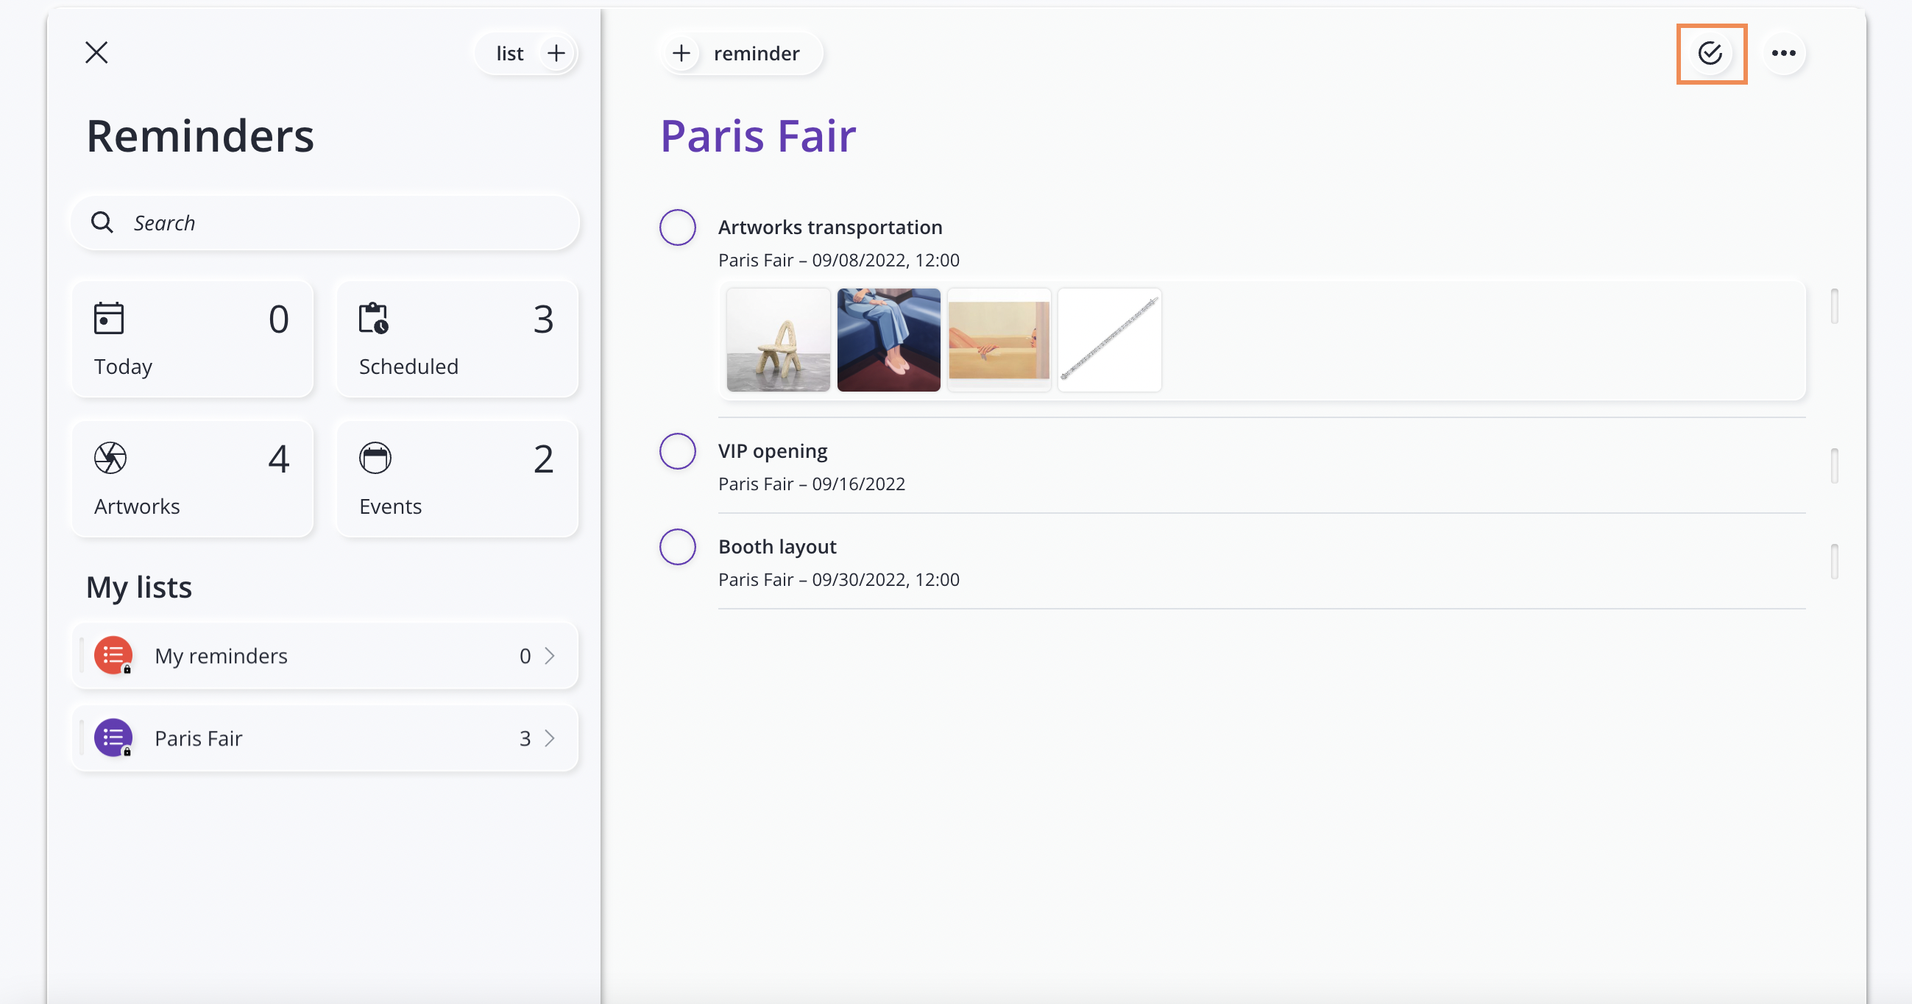Expand Paris Fair list with chevron
Image resolution: width=1912 pixels, height=1004 pixels.
[x=550, y=738]
